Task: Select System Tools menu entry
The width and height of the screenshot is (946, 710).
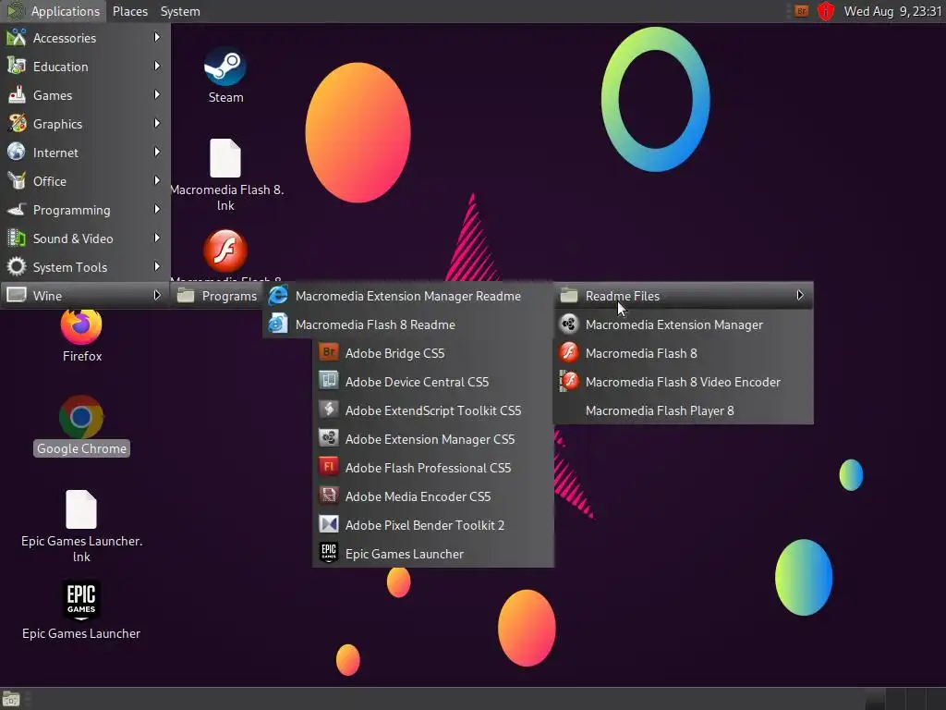Action: pos(85,266)
